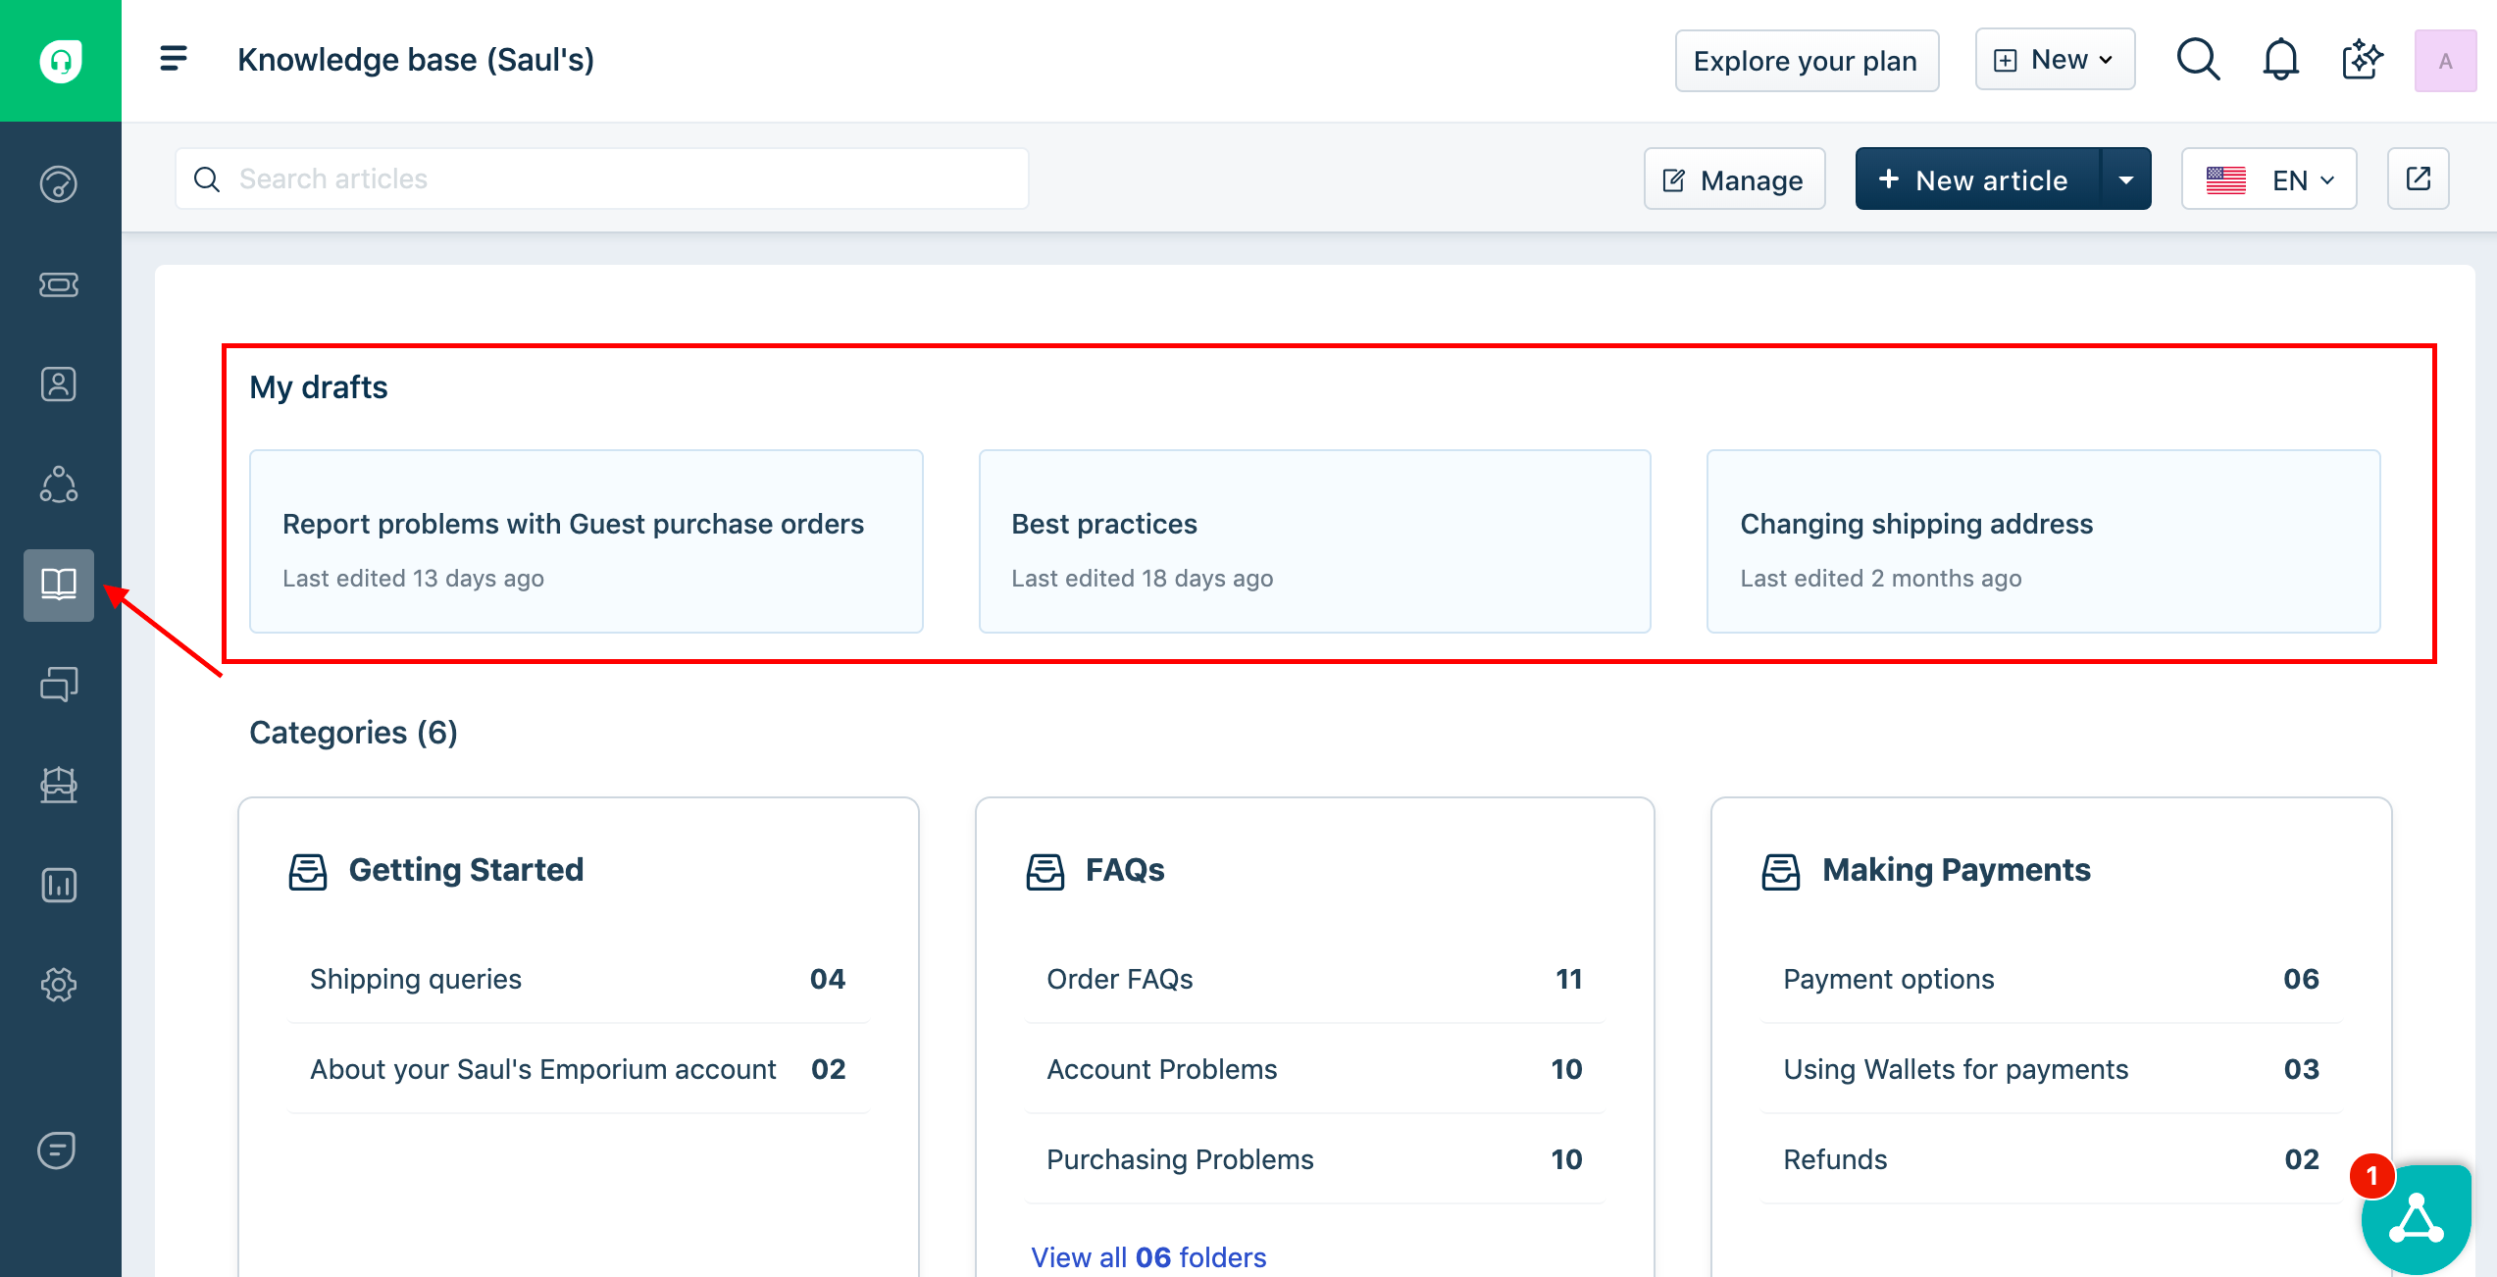Image resolution: width=2497 pixels, height=1277 pixels.
Task: Click the Manage button
Action: [1734, 179]
